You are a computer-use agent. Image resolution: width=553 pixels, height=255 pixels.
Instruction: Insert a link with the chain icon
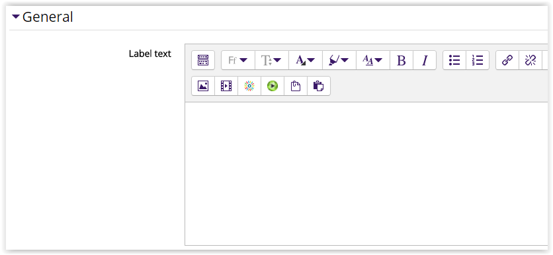[507, 60]
